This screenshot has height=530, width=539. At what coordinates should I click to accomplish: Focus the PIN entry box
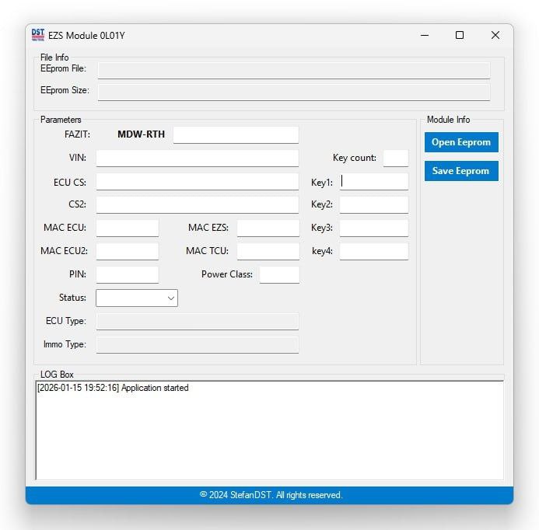click(127, 274)
